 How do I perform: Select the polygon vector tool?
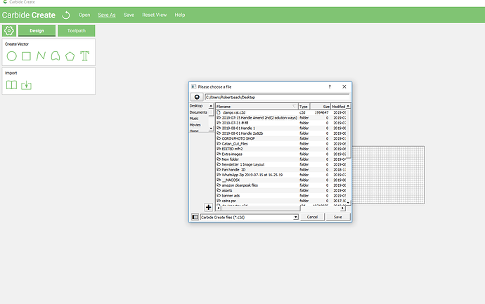[x=70, y=56]
